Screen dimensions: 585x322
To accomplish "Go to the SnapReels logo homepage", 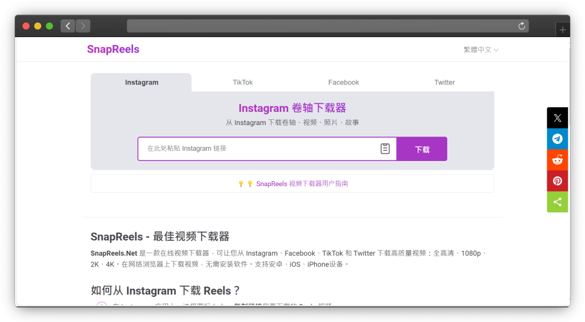I will [113, 49].
